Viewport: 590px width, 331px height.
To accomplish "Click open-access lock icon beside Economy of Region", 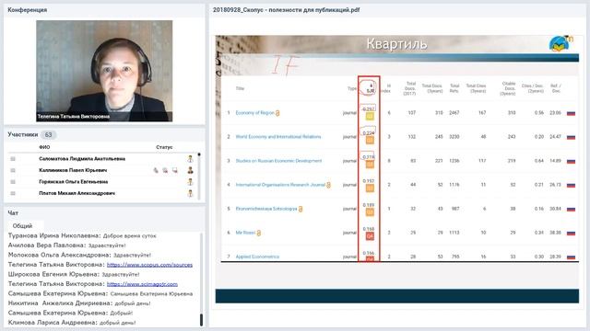I will [x=277, y=113].
